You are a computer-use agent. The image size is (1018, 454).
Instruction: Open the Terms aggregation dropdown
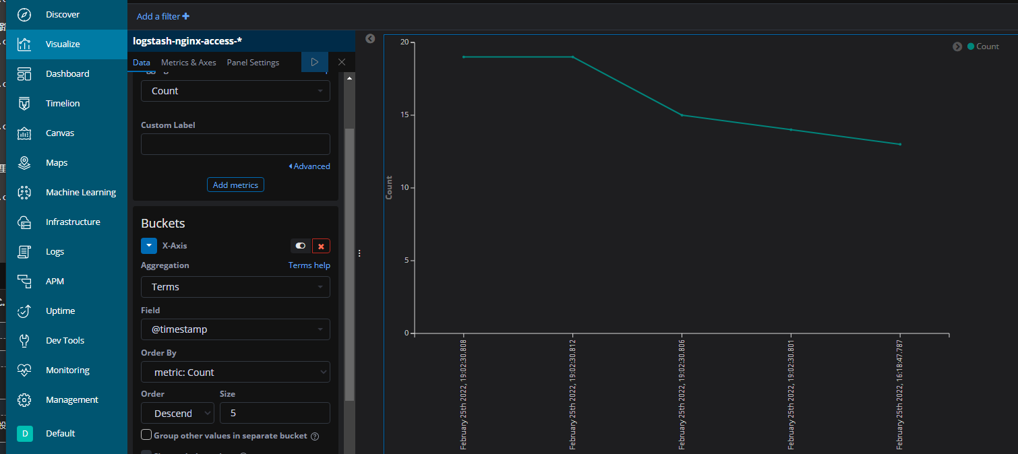235,287
